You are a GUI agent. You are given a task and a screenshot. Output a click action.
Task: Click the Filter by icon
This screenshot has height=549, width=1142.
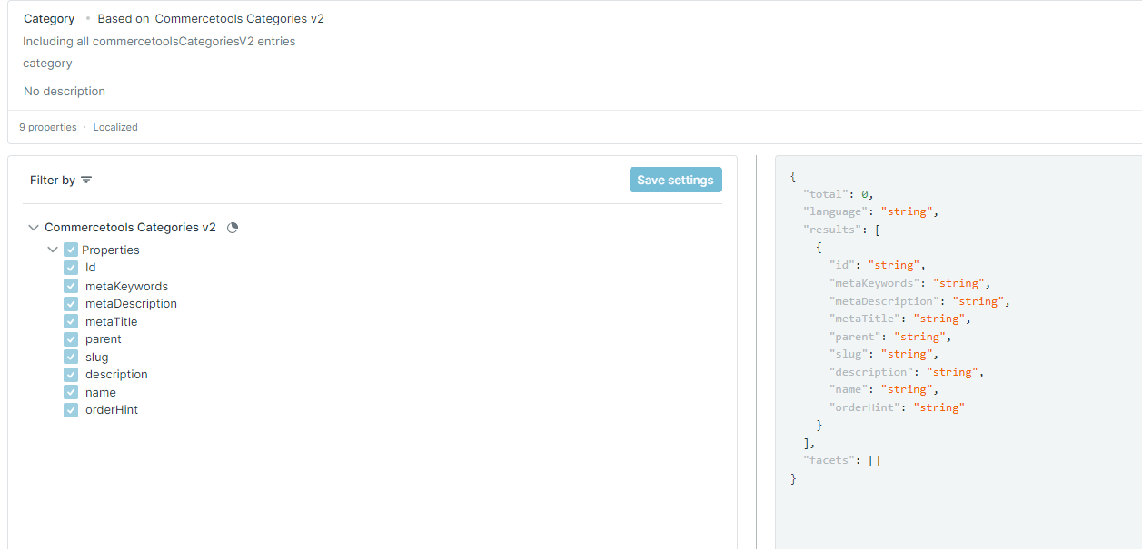point(86,181)
